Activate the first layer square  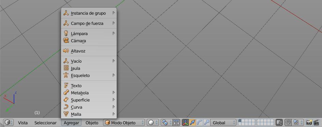click(240, 121)
